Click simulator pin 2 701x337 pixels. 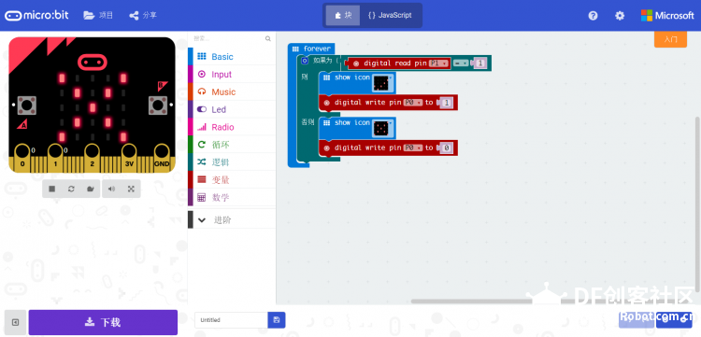(92, 159)
